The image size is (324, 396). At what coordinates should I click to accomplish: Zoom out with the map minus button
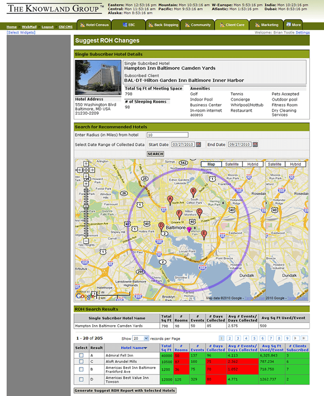click(x=86, y=241)
